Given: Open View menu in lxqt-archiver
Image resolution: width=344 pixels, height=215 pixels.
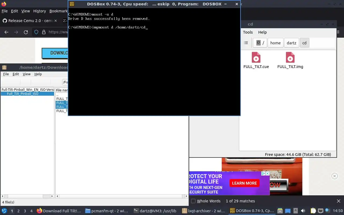Looking at the screenshot, I should tap(27, 74).
